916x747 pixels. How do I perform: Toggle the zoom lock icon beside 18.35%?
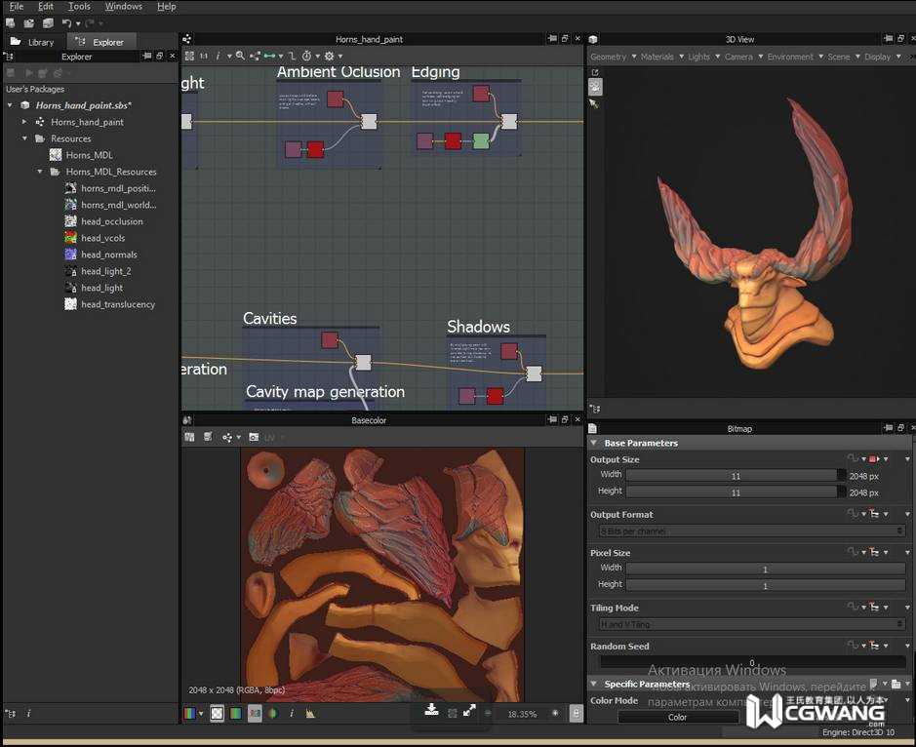576,714
